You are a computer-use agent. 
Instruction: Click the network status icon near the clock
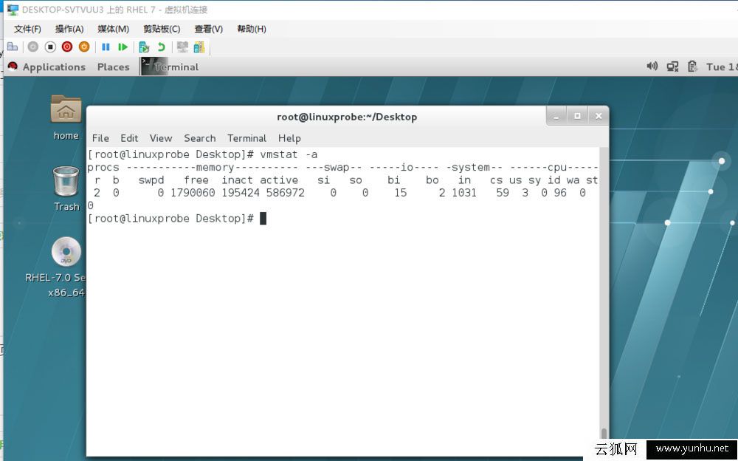pyautogui.click(x=672, y=66)
